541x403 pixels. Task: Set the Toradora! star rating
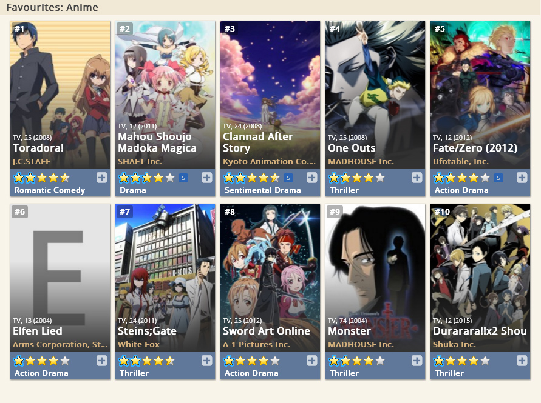point(41,178)
